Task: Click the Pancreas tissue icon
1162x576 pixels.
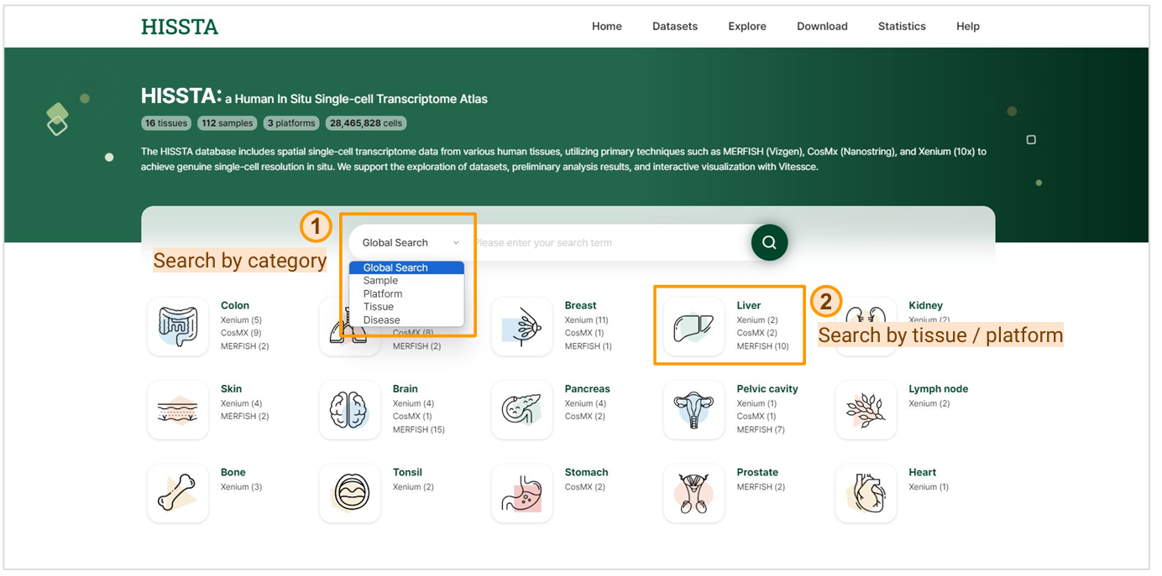Action: pyautogui.click(x=521, y=409)
